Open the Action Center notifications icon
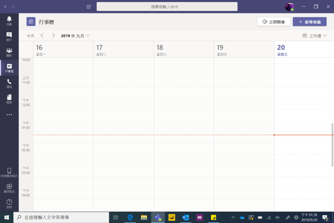334x223 pixels. [325, 217]
